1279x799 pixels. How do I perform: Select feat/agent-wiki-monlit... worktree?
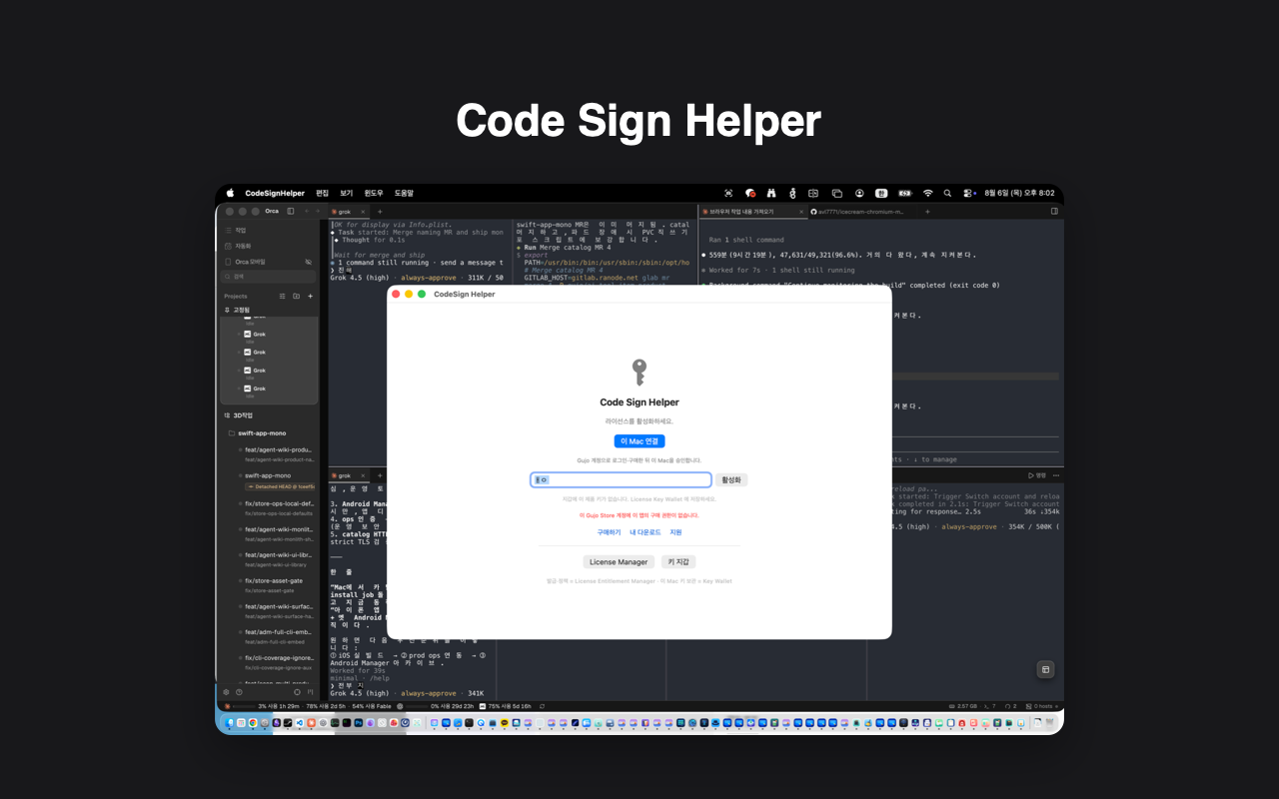tap(275, 533)
